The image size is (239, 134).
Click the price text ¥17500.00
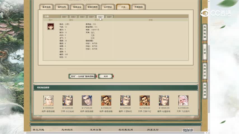click(x=87, y=108)
